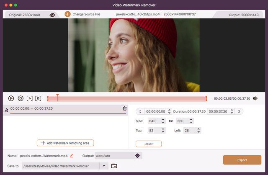The image size is (268, 175).
Task: Click the stop-in-brackets icon
Action: [38, 98]
